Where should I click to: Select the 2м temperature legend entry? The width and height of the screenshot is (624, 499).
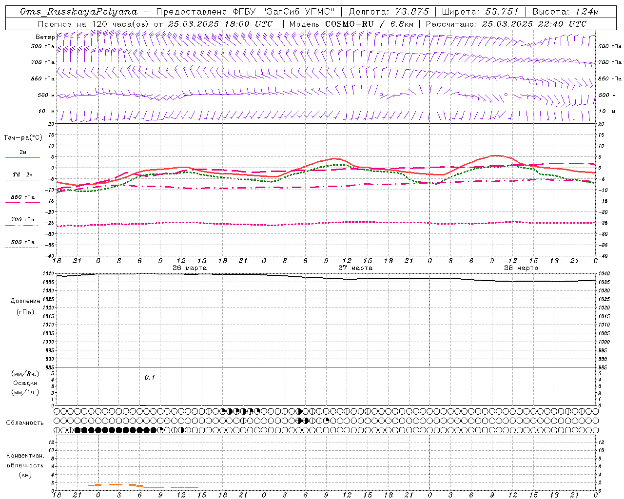(x=22, y=153)
